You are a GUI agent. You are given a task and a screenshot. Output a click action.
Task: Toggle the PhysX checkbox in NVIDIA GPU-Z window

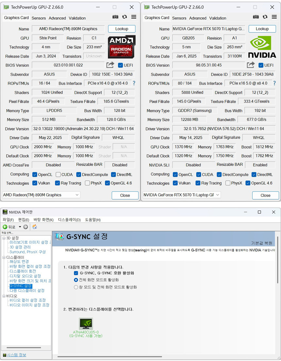point(228,183)
